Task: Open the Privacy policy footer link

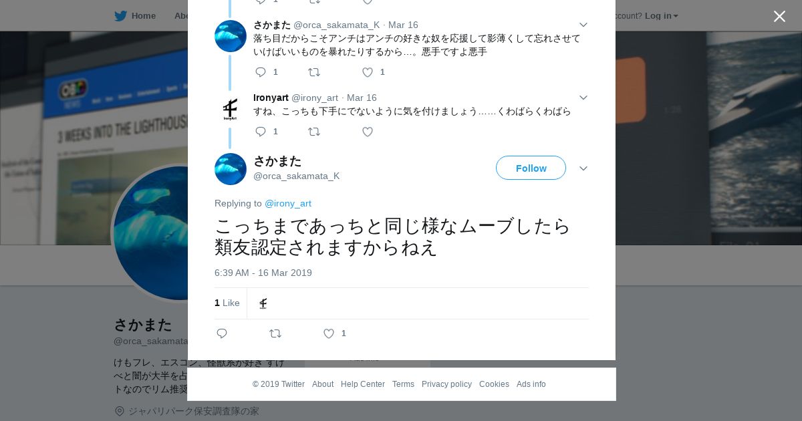Action: coord(446,384)
